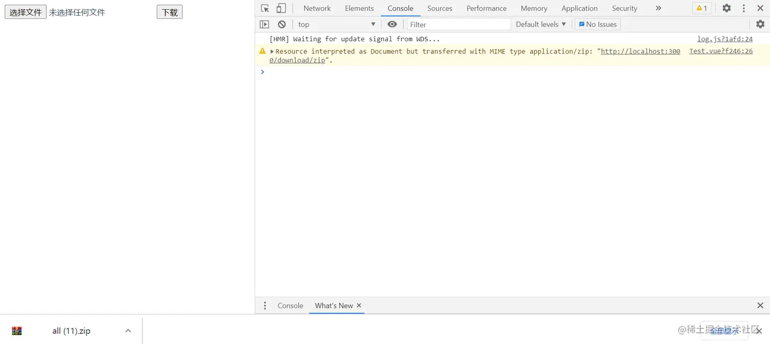Expand the all (11).zip download options chevron
Viewport: 770px width, 345px height.
[x=128, y=331]
